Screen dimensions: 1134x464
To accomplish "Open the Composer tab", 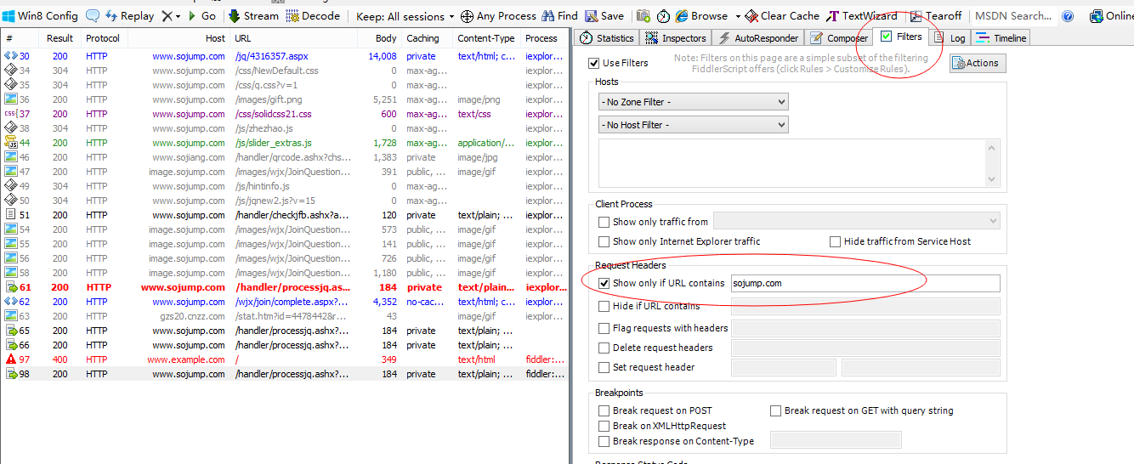I will click(x=839, y=37).
